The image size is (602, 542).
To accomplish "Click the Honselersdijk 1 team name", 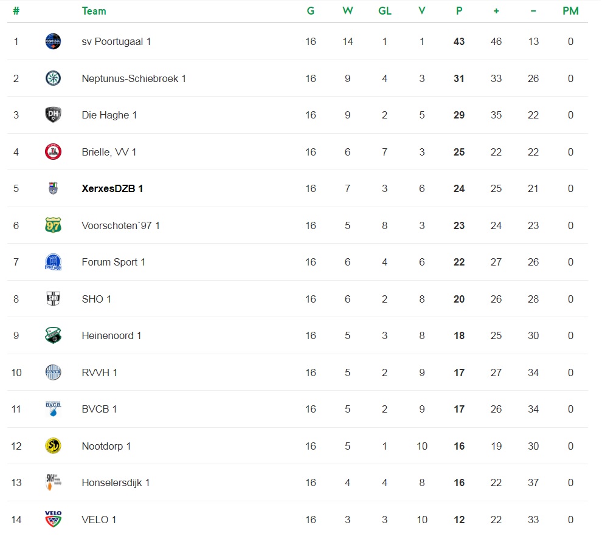I will [x=116, y=483].
